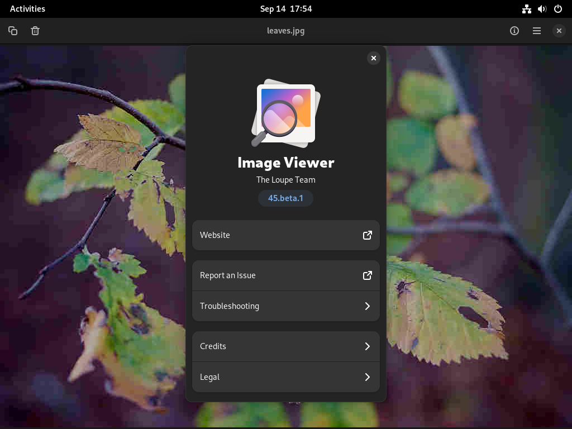Click the Image Viewer app logo

pyautogui.click(x=286, y=113)
